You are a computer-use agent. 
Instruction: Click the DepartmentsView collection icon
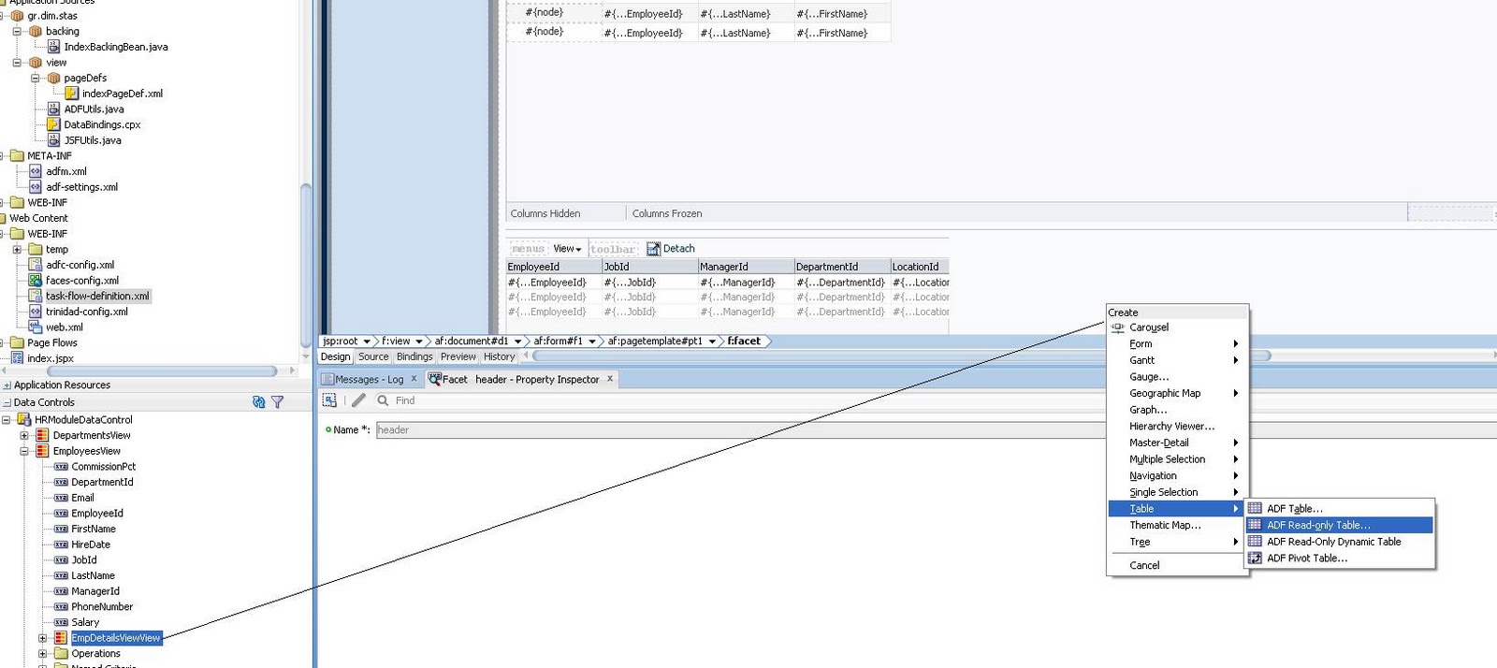tap(42, 435)
